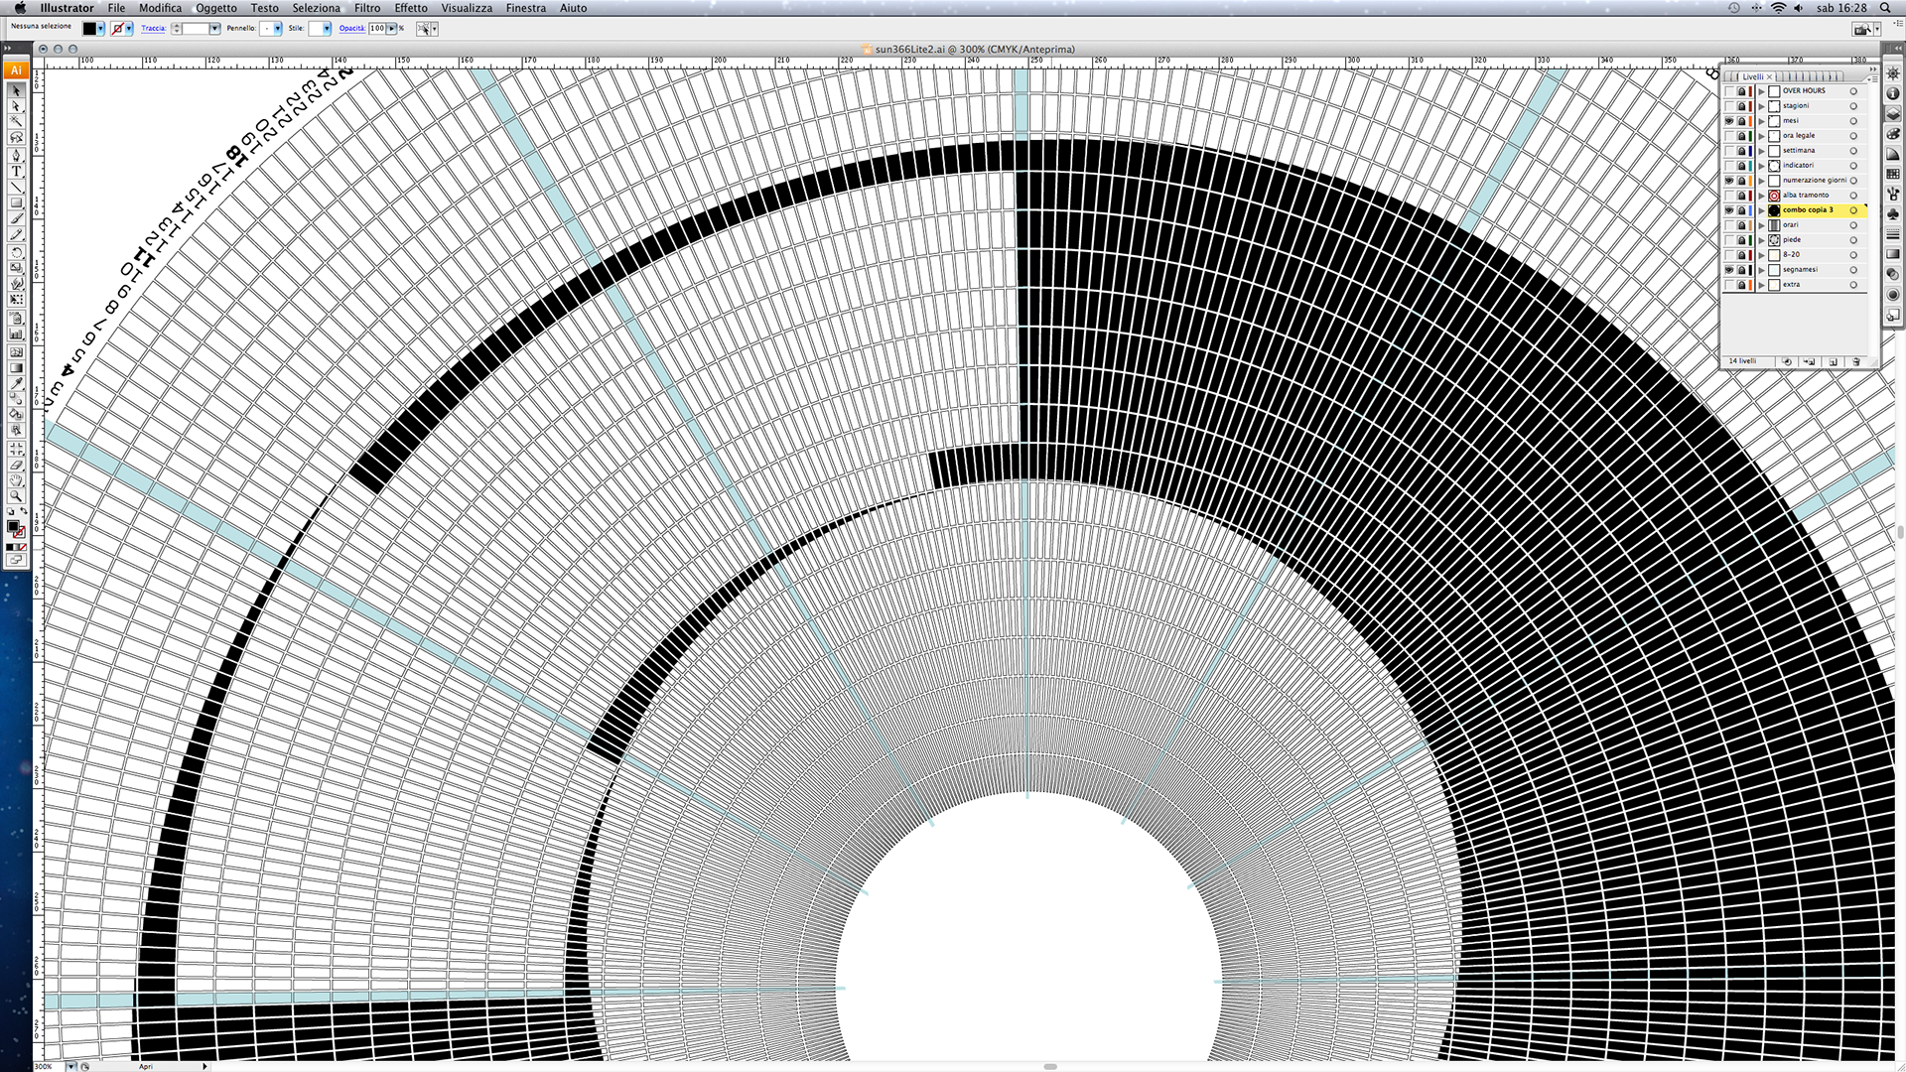
Task: Click the Traccia stroke link
Action: 153,29
